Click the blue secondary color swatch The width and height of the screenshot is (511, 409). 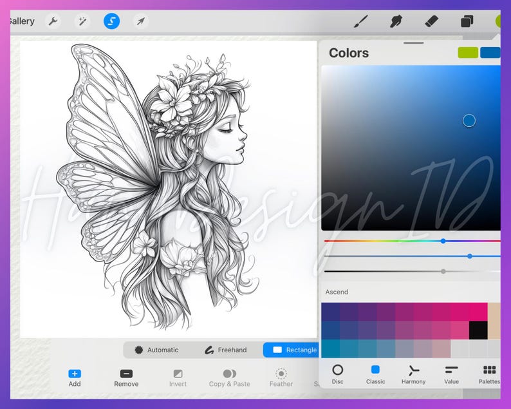click(x=490, y=53)
